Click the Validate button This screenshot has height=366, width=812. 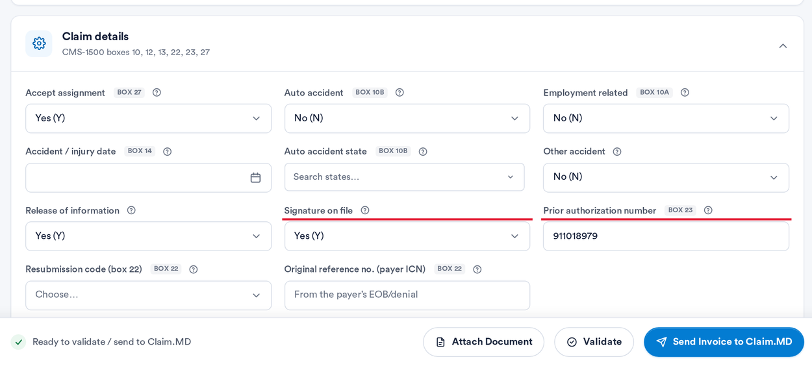tap(594, 342)
